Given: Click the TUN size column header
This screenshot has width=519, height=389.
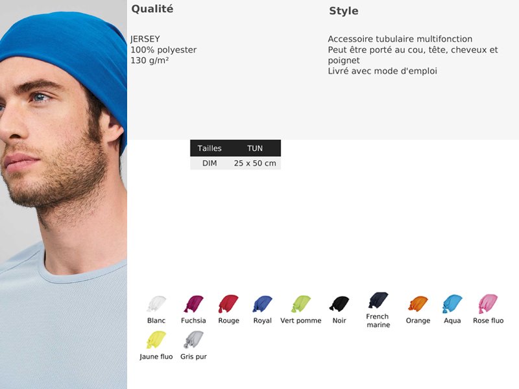Looking at the screenshot, I should (x=255, y=148).
